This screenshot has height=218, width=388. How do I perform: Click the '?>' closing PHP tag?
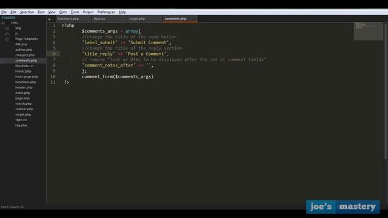(x=67, y=82)
